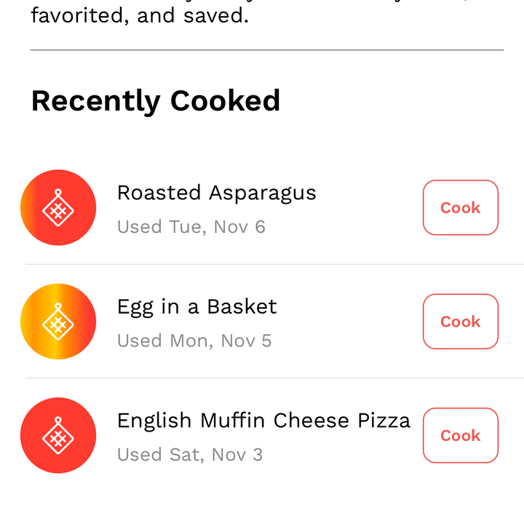Click Cook next to English Muffin Cheese Pizza
The height and width of the screenshot is (524, 524).
pyautogui.click(x=461, y=435)
